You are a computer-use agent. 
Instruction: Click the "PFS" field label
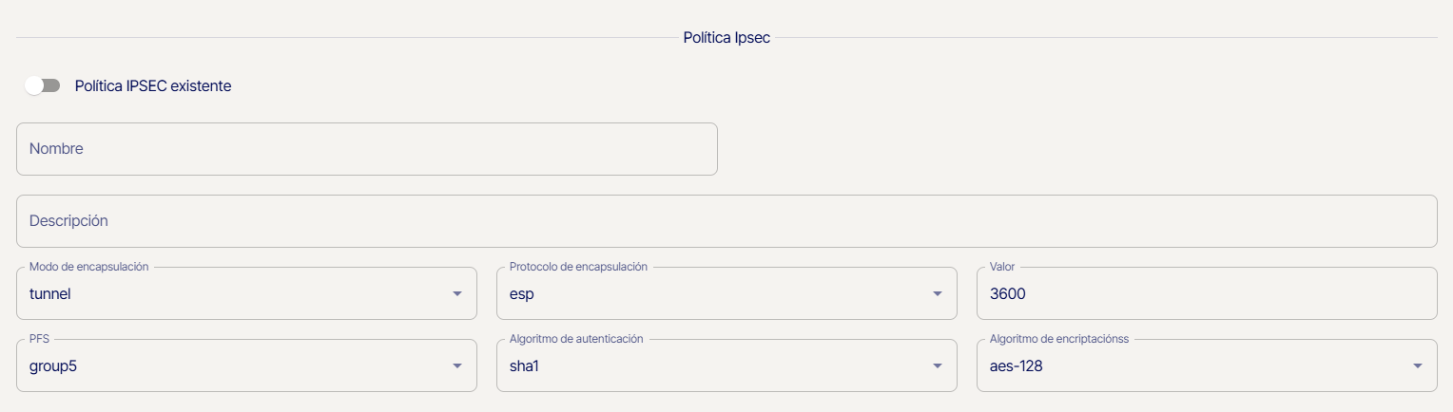tap(38, 339)
